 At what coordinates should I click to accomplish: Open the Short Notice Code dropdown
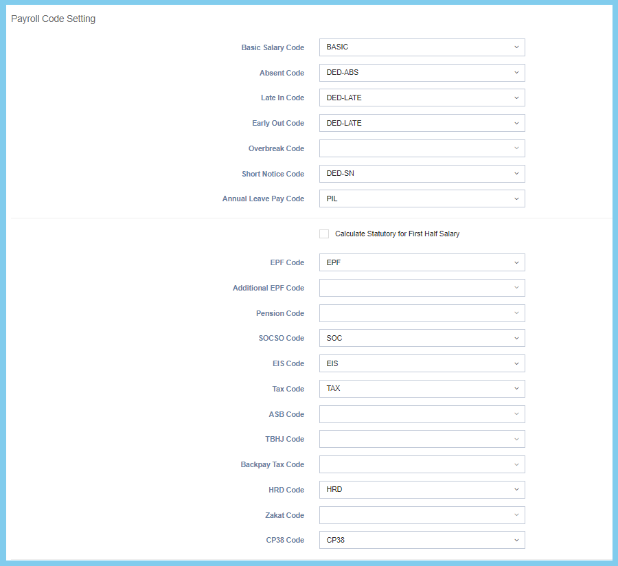coord(422,174)
